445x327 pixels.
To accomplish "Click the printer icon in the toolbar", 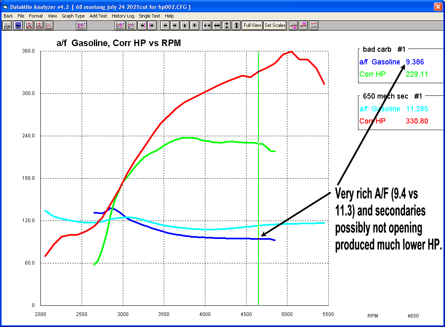I will coord(7,26).
